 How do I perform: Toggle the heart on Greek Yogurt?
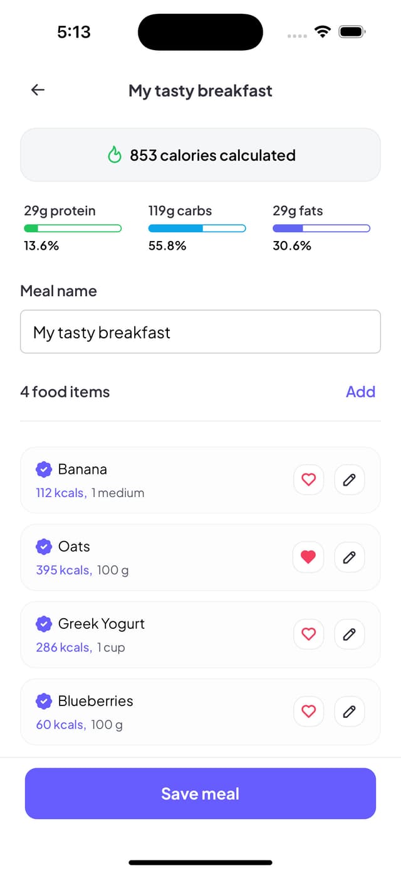[x=308, y=634]
